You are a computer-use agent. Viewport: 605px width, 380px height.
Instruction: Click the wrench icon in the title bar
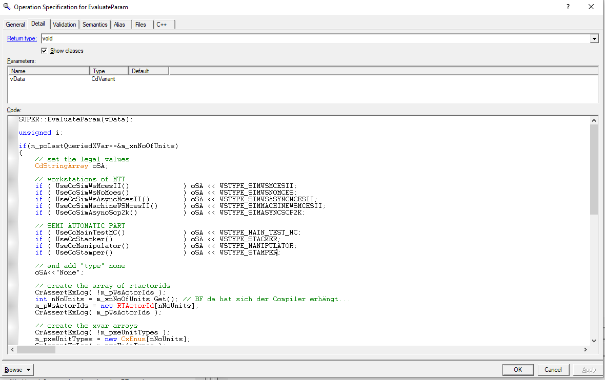[x=6, y=7]
